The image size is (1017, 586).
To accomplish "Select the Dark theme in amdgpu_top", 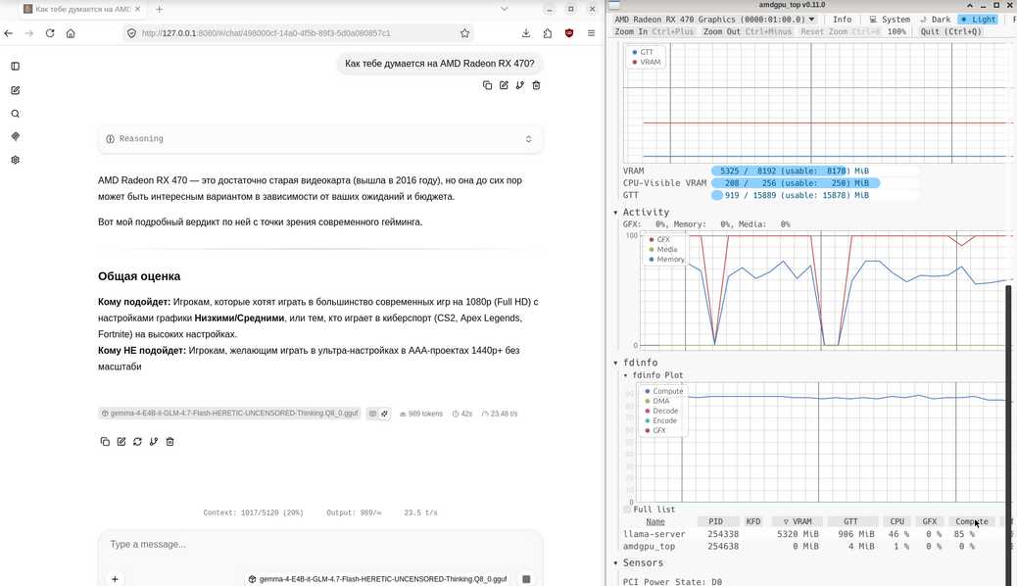I will click(x=936, y=20).
